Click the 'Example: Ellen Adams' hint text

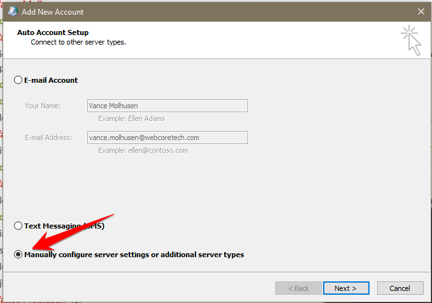[131, 118]
